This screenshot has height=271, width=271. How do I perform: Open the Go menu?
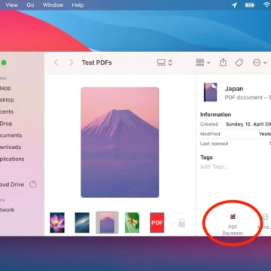pos(30,5)
